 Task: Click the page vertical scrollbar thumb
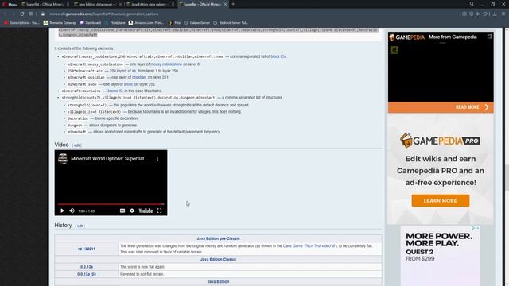coord(507,178)
